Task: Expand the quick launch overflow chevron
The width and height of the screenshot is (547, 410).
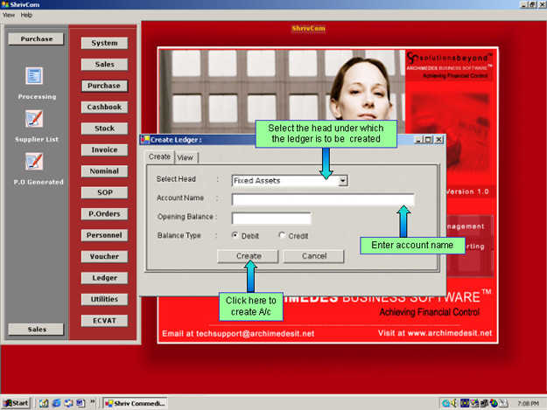Action: 93,403
